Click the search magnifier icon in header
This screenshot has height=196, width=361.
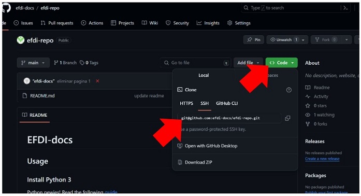click(x=246, y=8)
